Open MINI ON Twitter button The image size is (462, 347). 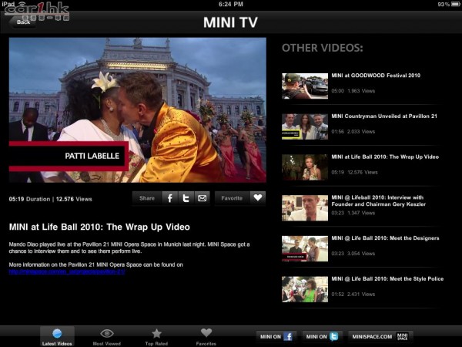(x=322, y=336)
